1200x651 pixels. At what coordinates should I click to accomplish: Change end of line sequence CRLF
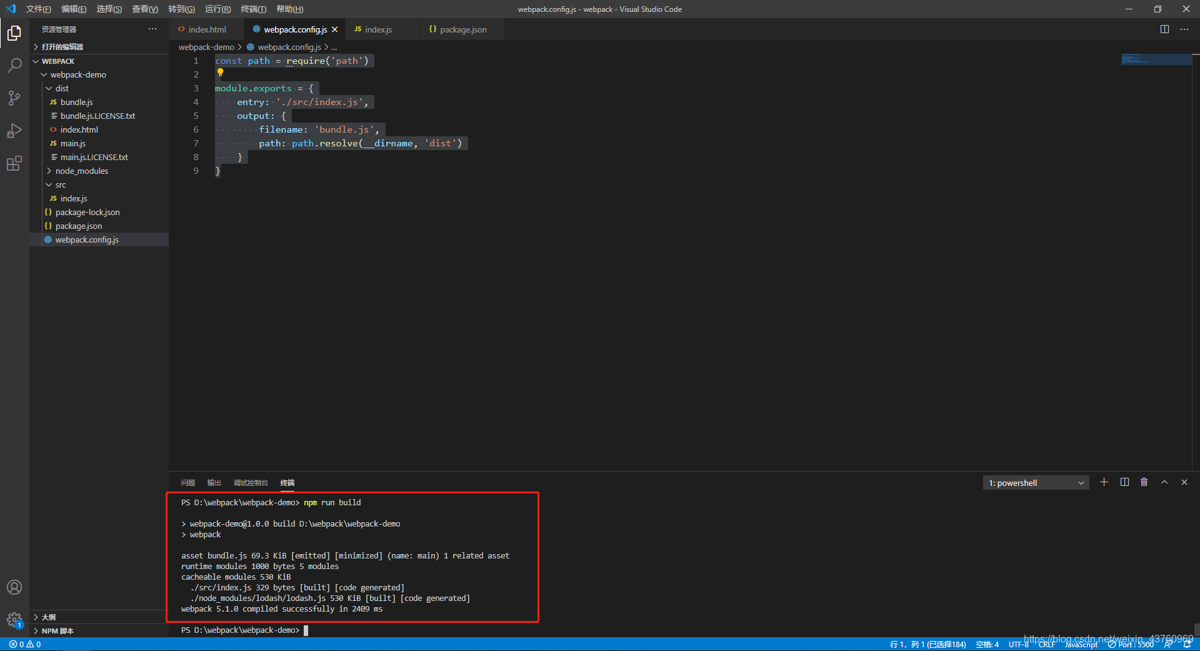pos(1047,644)
